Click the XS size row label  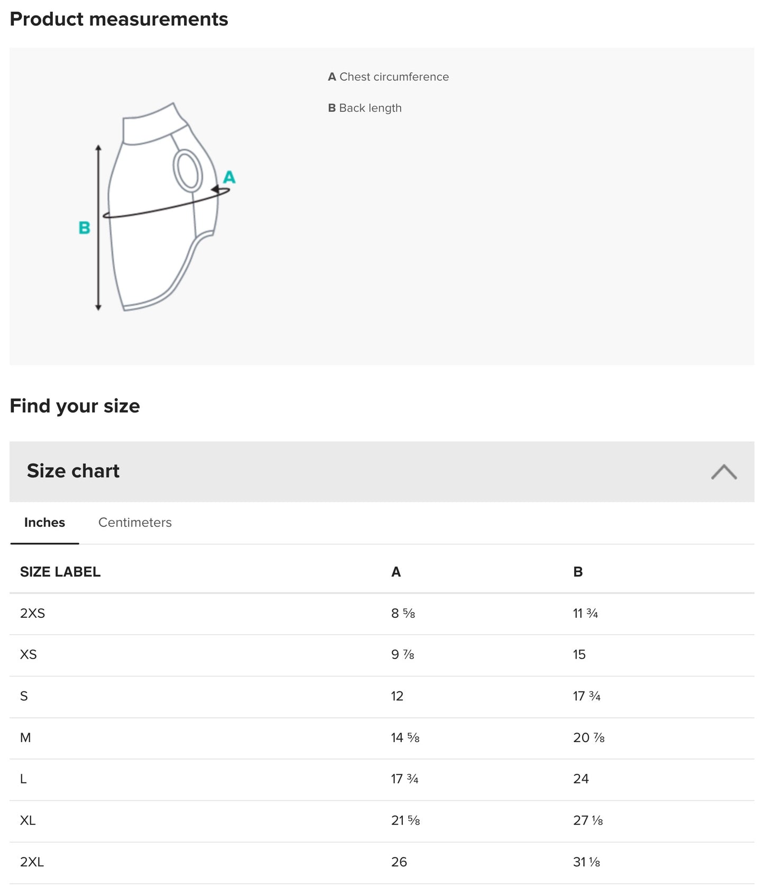pyautogui.click(x=29, y=655)
